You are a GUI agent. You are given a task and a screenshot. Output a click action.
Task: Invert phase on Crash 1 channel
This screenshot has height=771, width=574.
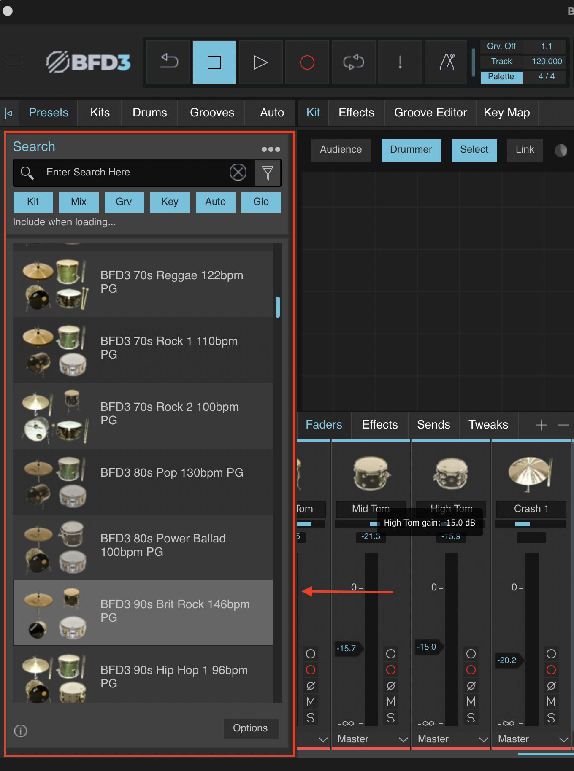[551, 686]
